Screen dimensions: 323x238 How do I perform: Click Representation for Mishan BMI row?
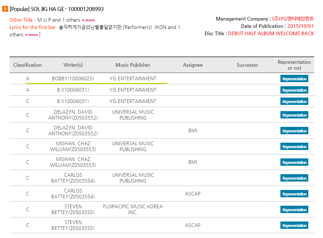[x=294, y=162]
